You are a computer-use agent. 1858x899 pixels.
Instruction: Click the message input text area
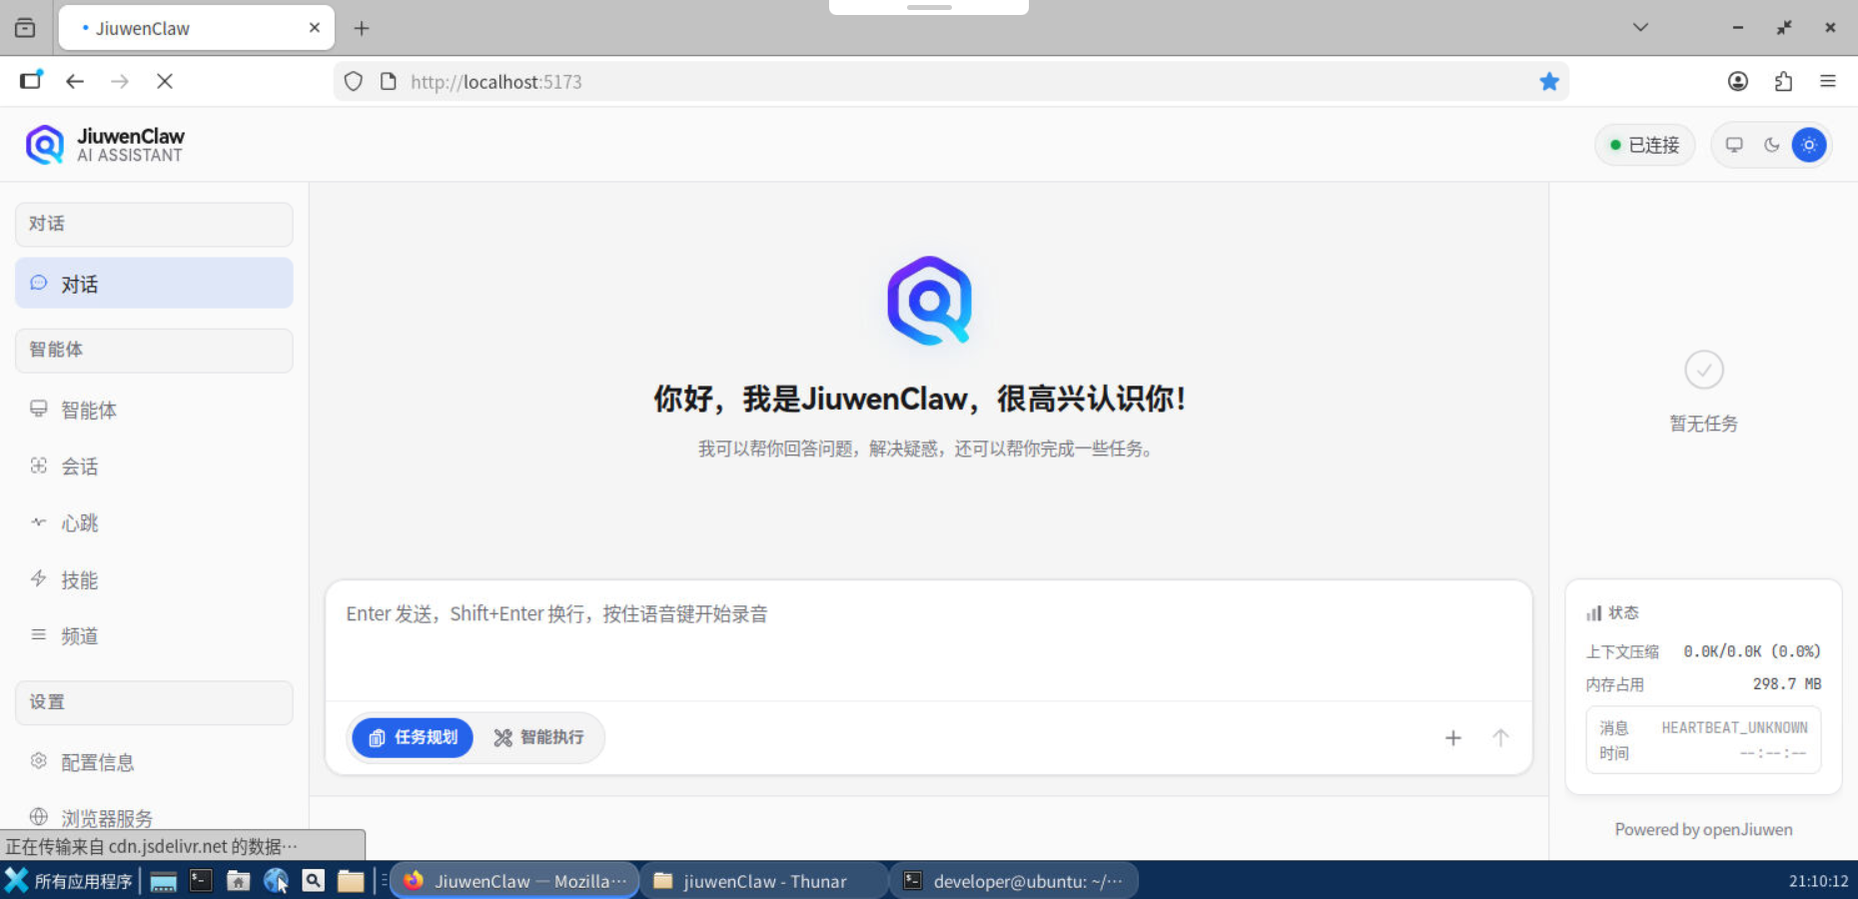pyautogui.click(x=929, y=639)
